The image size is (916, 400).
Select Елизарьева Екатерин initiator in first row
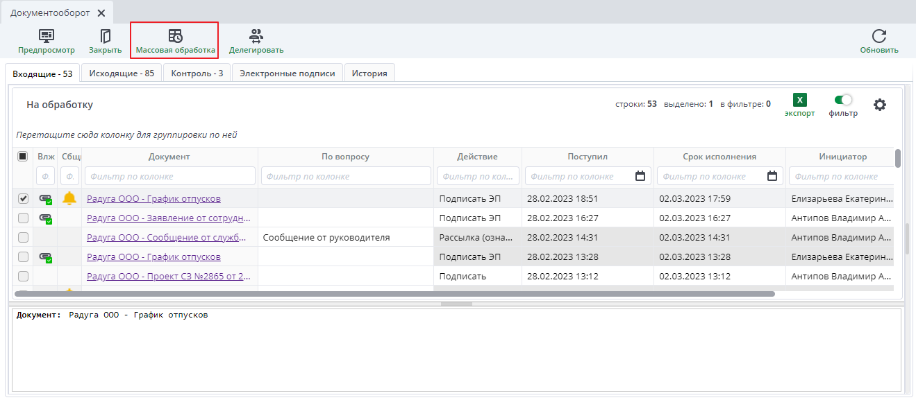point(842,199)
